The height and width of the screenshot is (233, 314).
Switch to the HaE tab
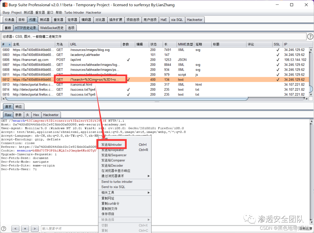164,19
